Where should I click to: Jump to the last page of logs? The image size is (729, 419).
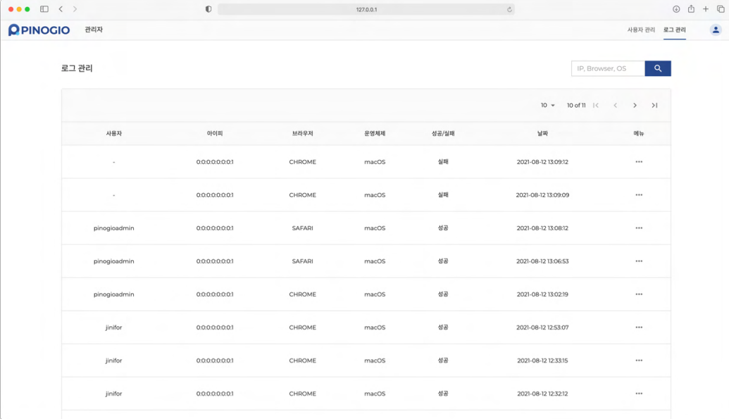coord(654,106)
